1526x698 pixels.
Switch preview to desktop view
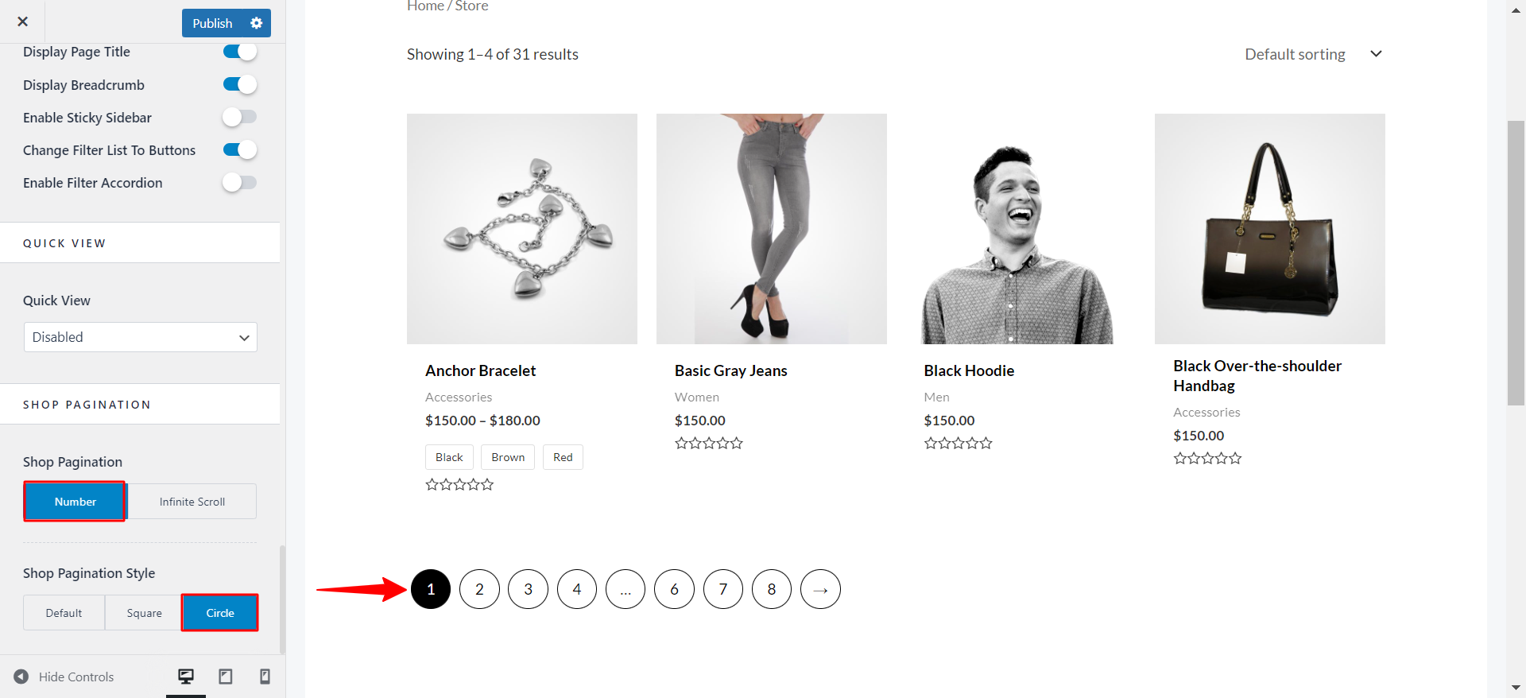pyautogui.click(x=186, y=676)
